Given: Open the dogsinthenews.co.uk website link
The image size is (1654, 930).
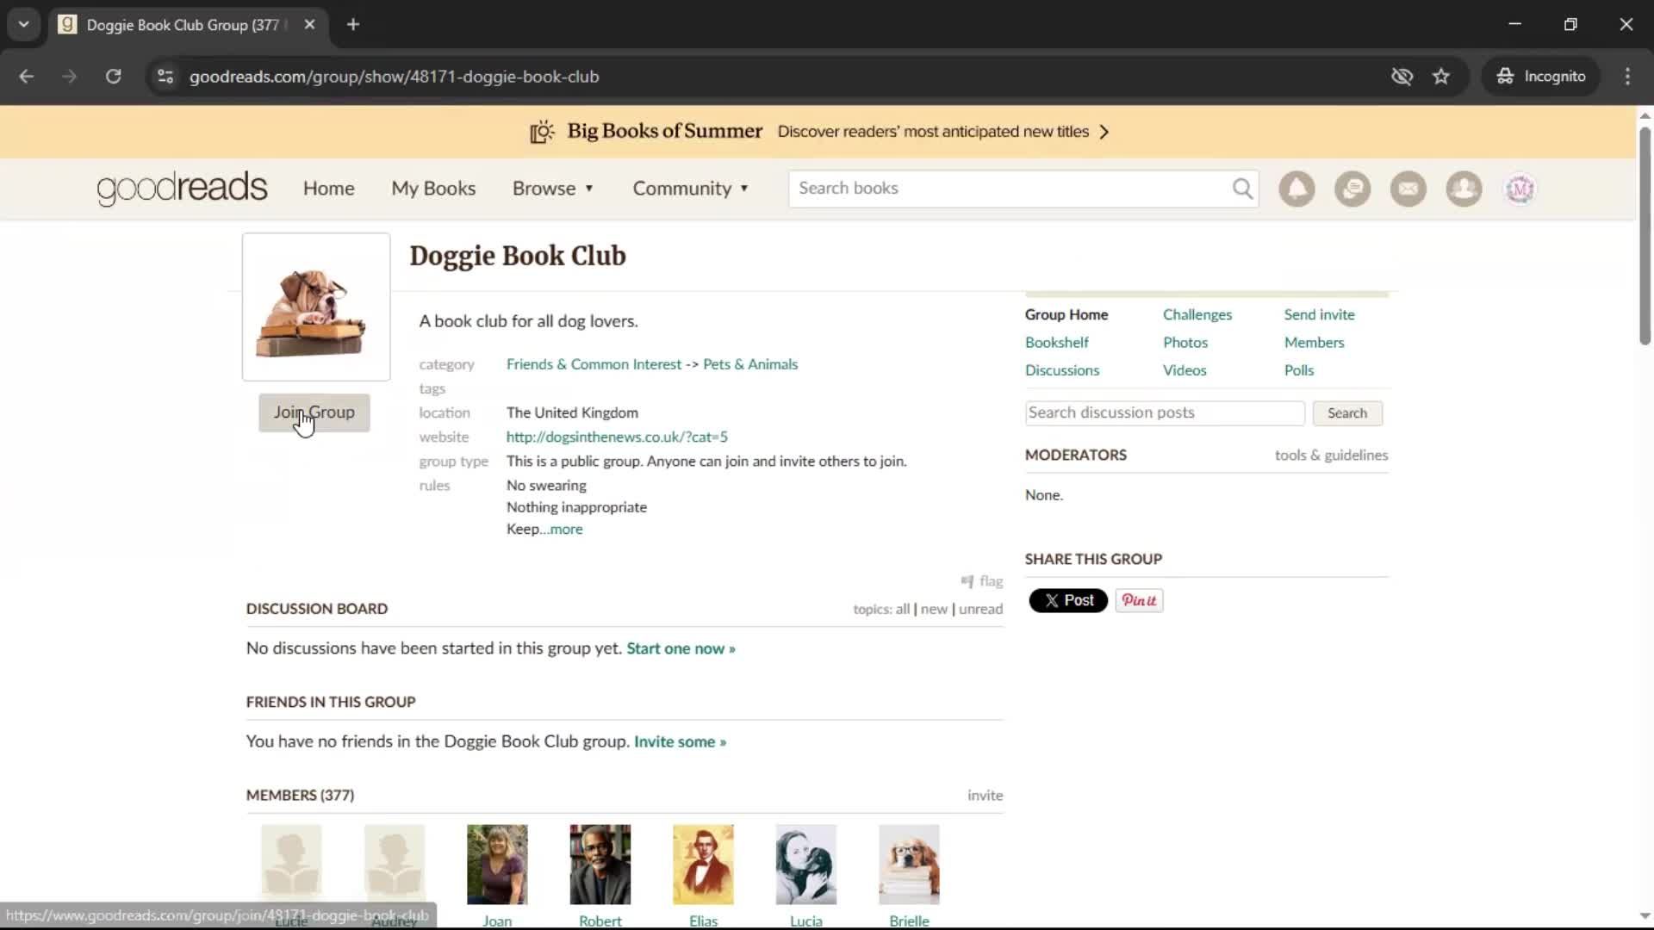Looking at the screenshot, I should (x=617, y=437).
